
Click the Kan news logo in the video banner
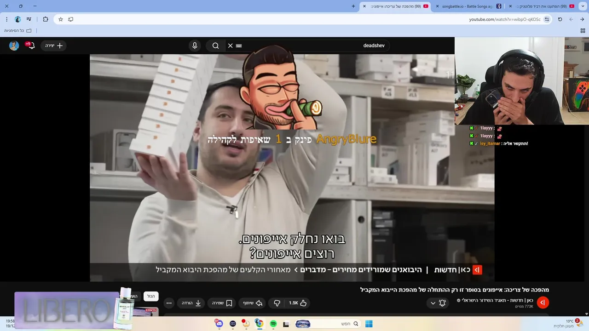477,270
